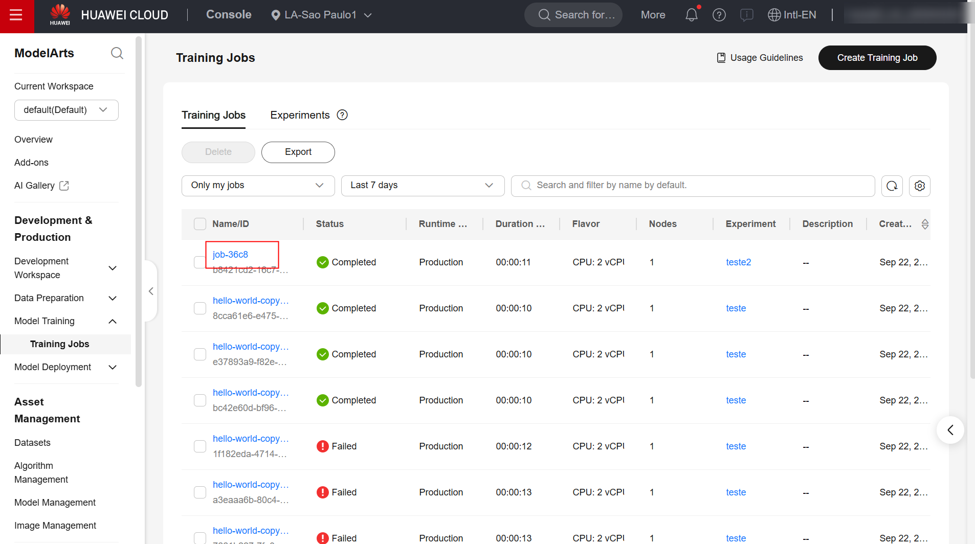
Task: Expand the LA-Sao Paulo1 region selector
Action: [321, 15]
